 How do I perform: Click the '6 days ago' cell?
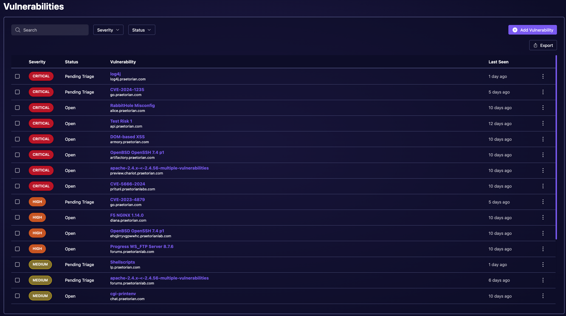(499, 280)
